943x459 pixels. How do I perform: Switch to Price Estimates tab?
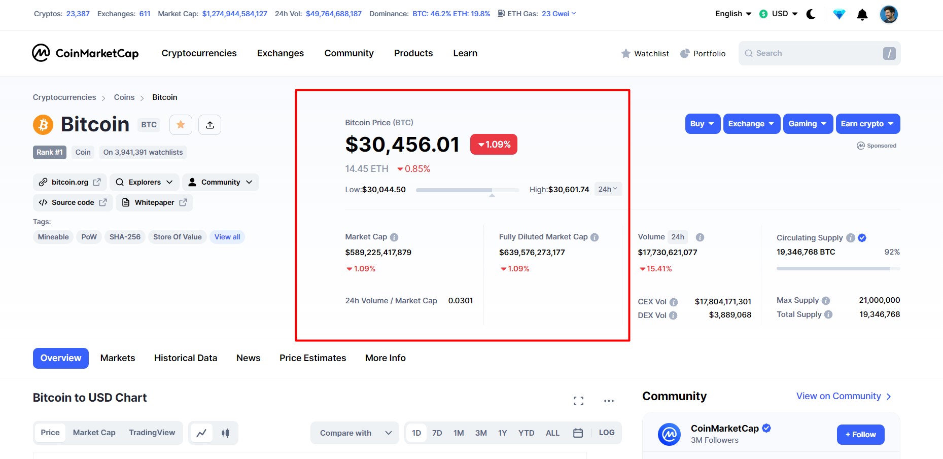coord(312,358)
